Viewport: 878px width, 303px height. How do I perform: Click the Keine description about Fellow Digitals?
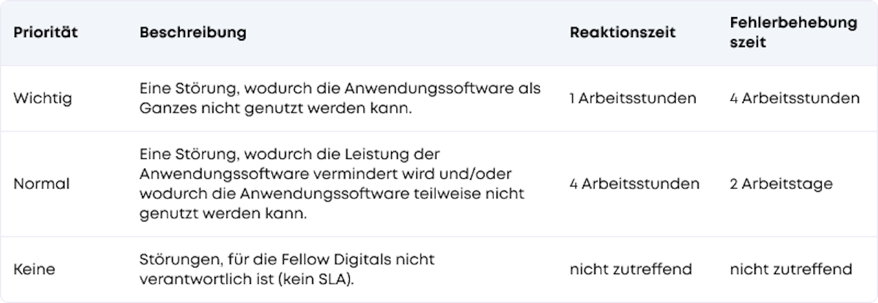coord(287,269)
